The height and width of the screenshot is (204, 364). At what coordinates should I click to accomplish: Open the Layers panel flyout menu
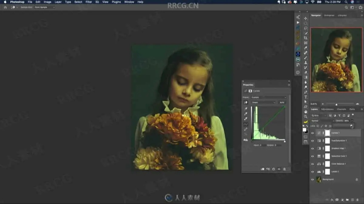[361, 109]
